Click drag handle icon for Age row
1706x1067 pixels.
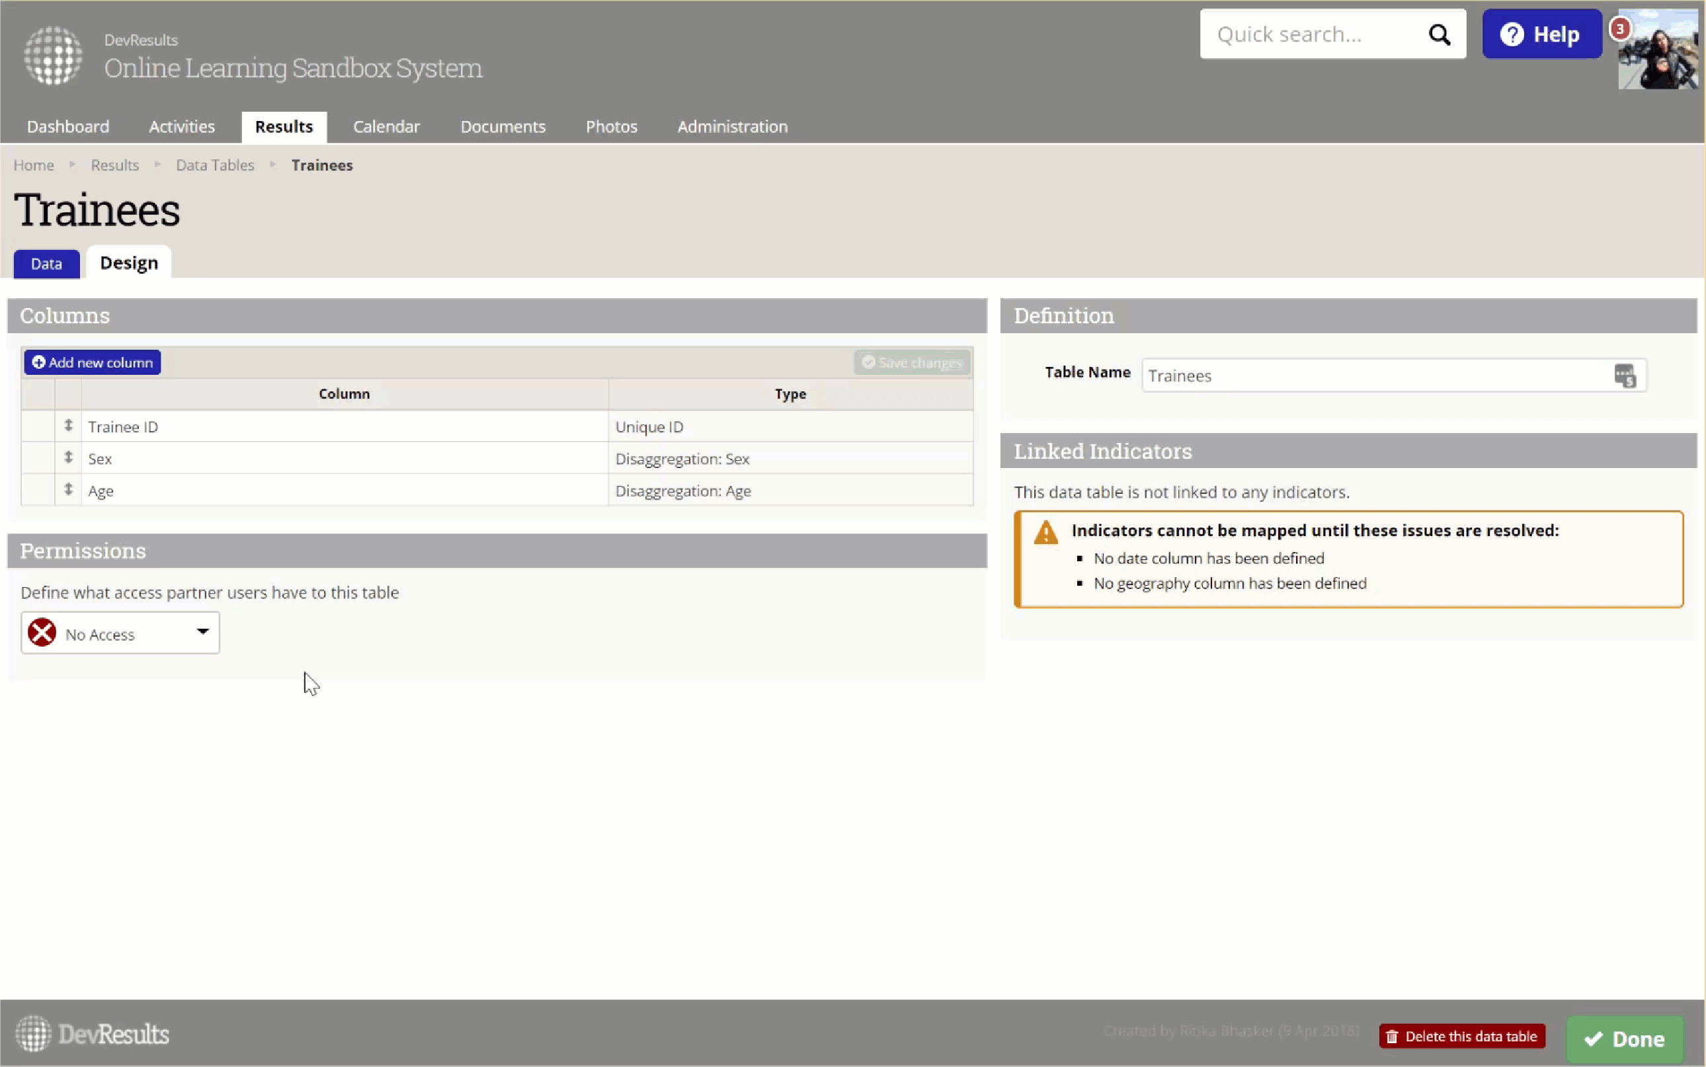(x=69, y=489)
